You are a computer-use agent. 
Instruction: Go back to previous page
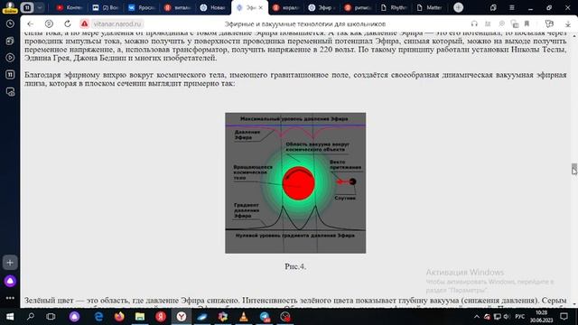[x=30, y=24]
